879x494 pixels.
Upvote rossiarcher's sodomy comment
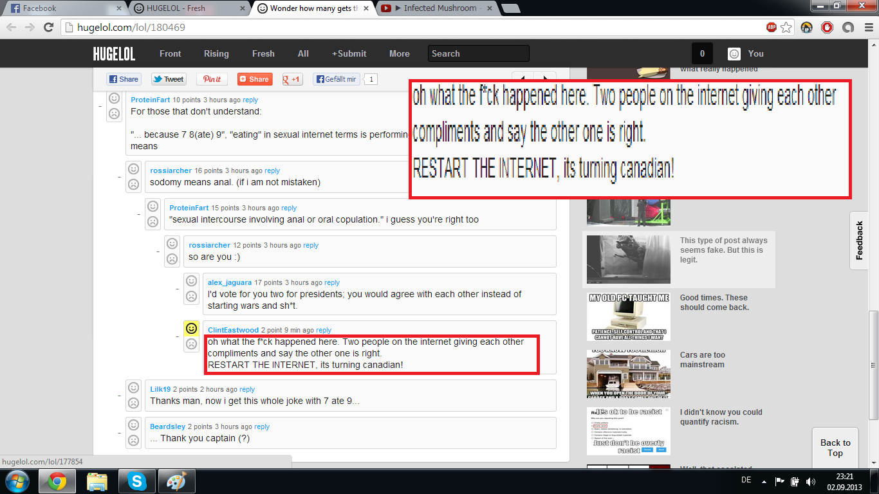tap(133, 169)
